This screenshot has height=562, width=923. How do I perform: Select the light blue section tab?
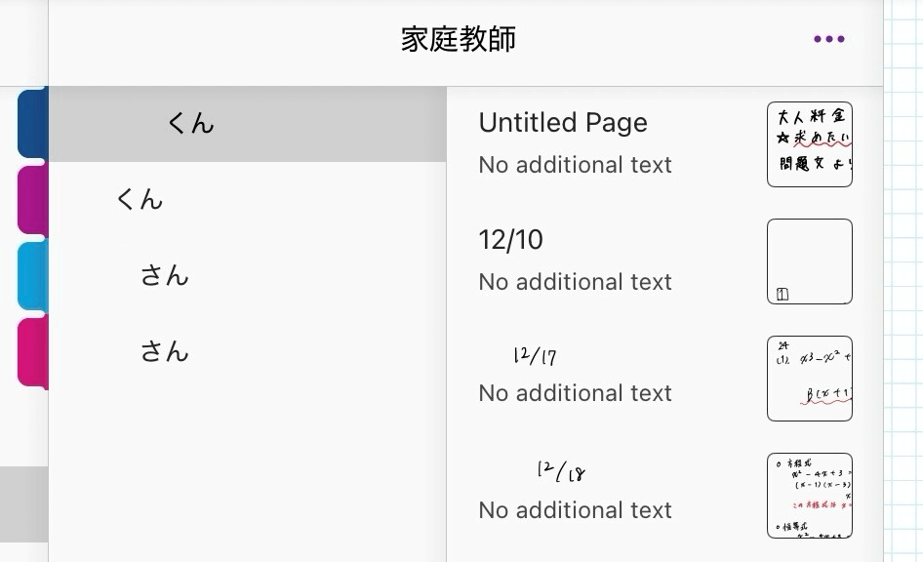[x=32, y=276]
